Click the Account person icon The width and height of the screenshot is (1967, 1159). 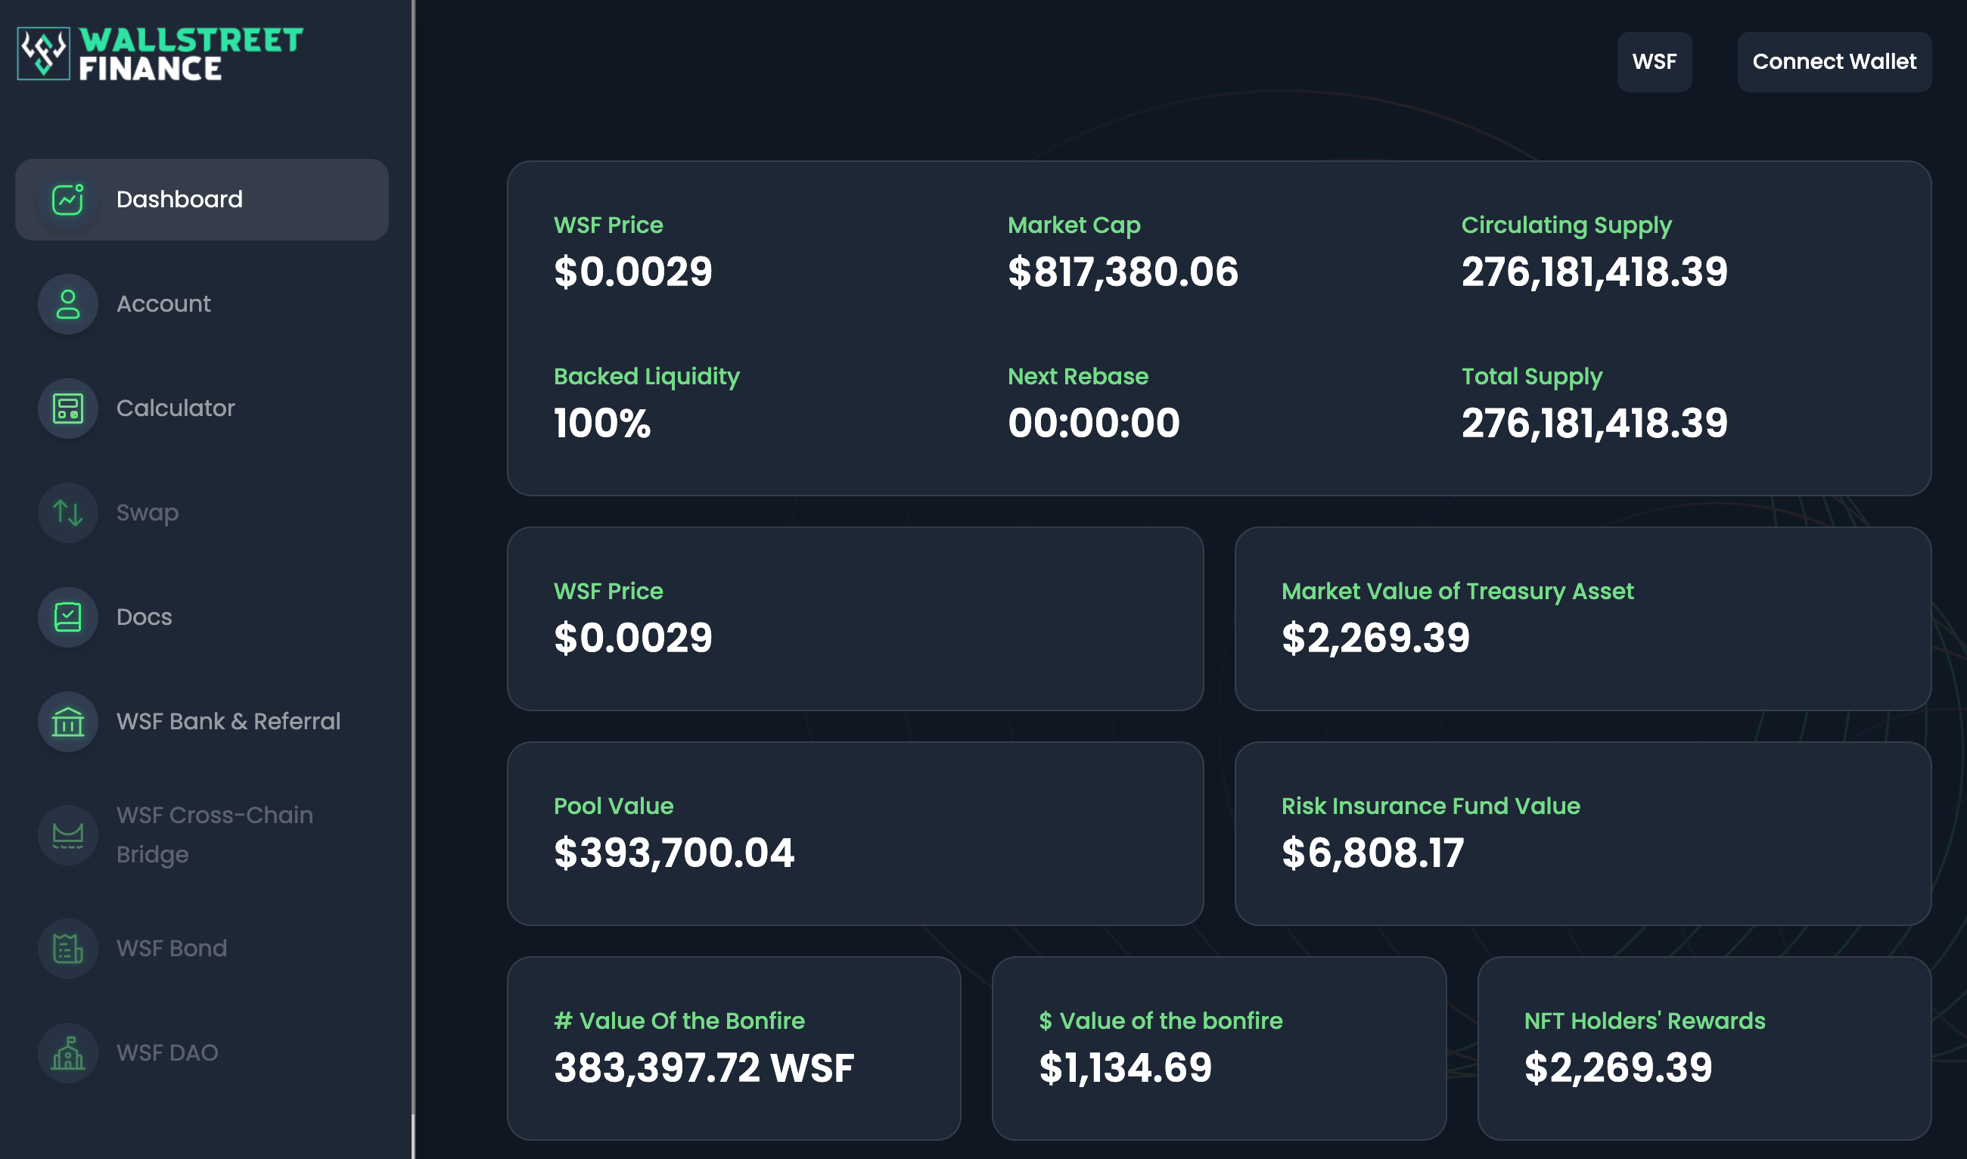coord(68,304)
